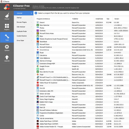The height and width of the screenshot is (129, 129).
Task: Select the Origin program entry
Action: pyautogui.click(x=41, y=74)
